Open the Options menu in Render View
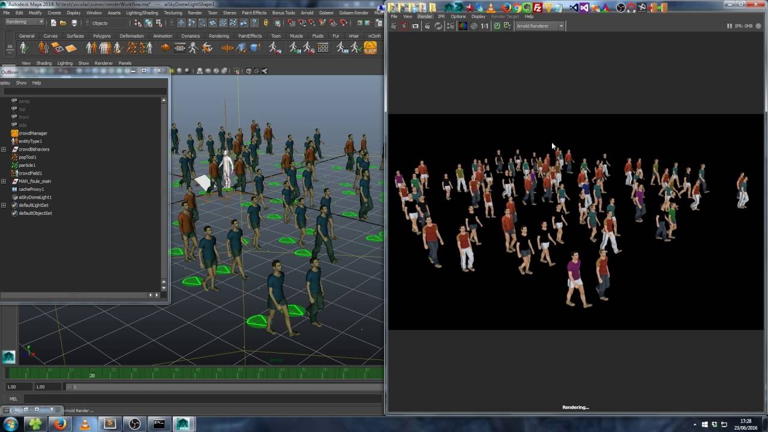Viewport: 768px width, 432px height. [x=458, y=17]
